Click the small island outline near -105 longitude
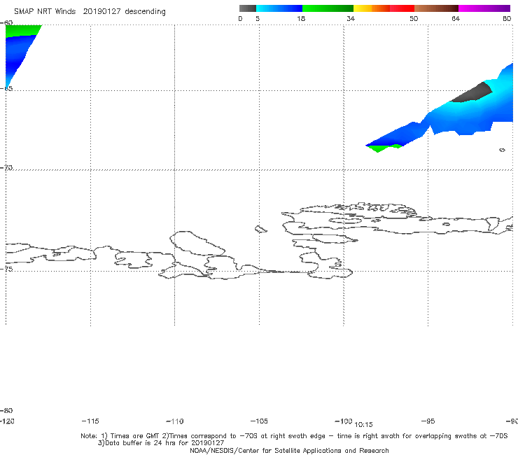Image resolution: width=518 pixels, height=455 pixels. [x=261, y=229]
